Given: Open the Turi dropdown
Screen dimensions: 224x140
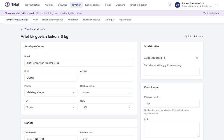Looking at the screenshot, I should pyautogui.click(x=51, y=108).
